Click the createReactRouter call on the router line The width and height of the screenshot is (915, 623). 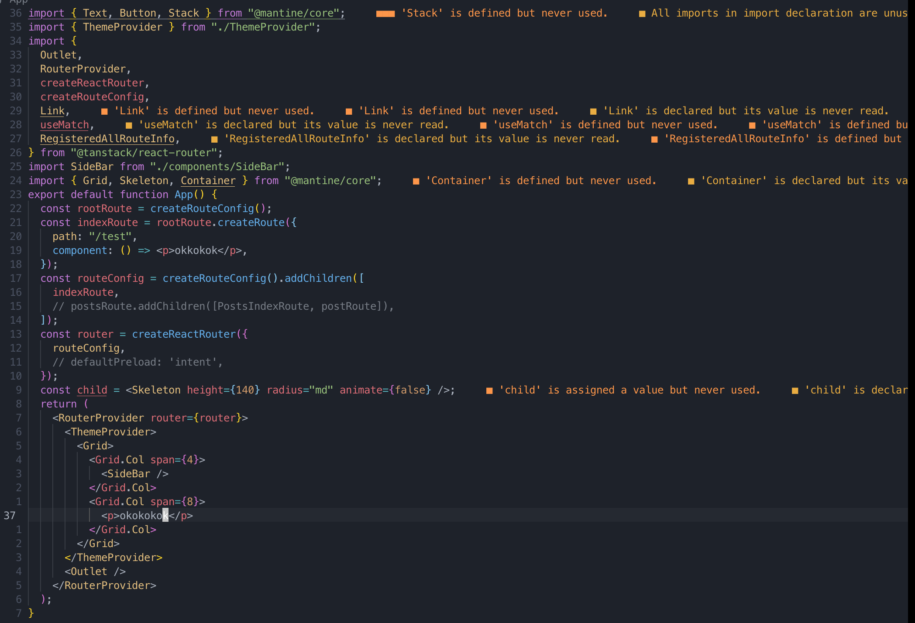click(184, 335)
